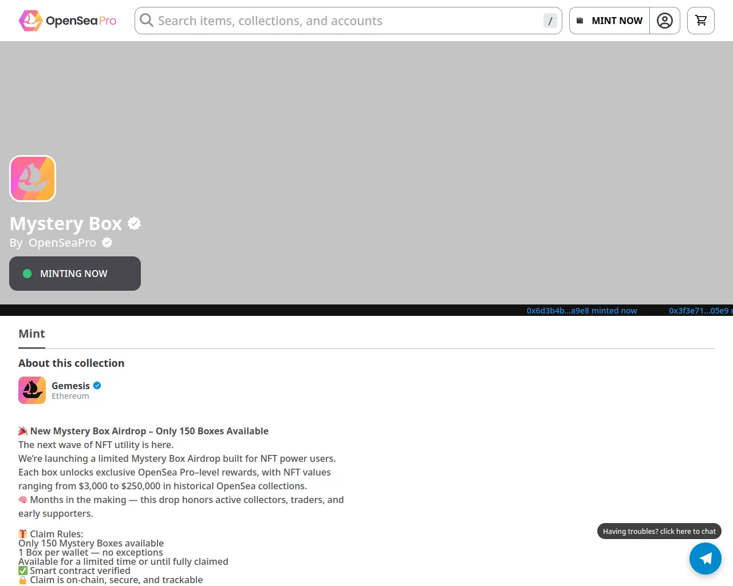Click the verified badge beside Mystery Box
Viewport: 733px width, 586px height.
[x=134, y=223]
